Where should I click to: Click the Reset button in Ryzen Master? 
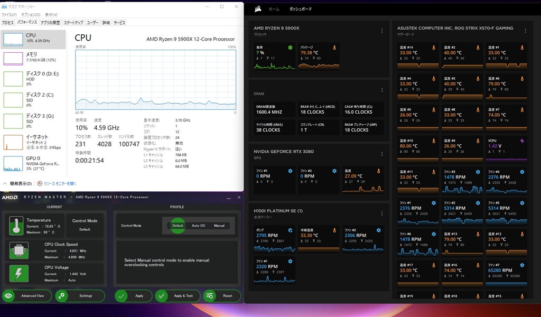222,296
